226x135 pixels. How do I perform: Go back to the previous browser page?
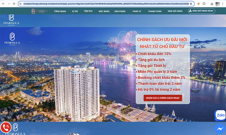[3, 4]
